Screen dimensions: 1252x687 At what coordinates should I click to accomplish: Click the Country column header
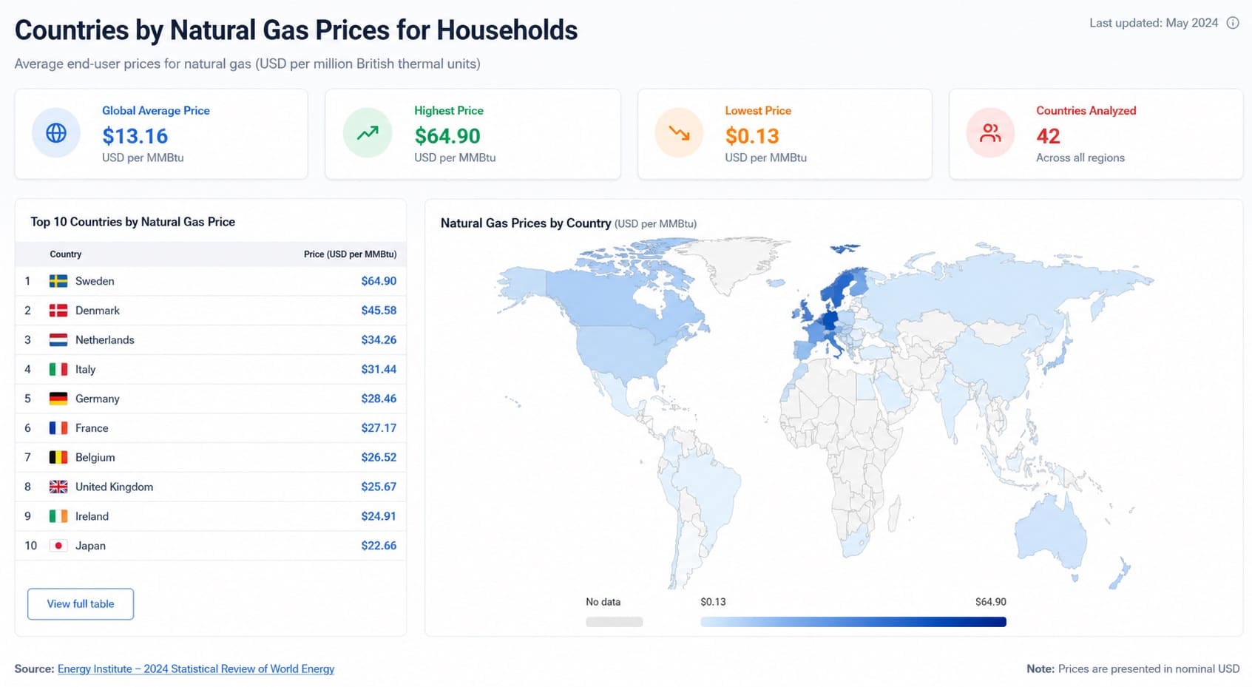point(66,254)
